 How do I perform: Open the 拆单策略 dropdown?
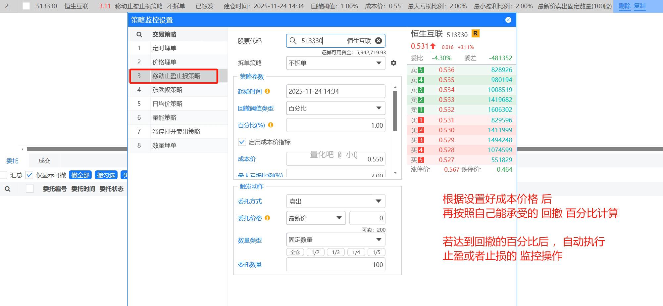click(335, 63)
